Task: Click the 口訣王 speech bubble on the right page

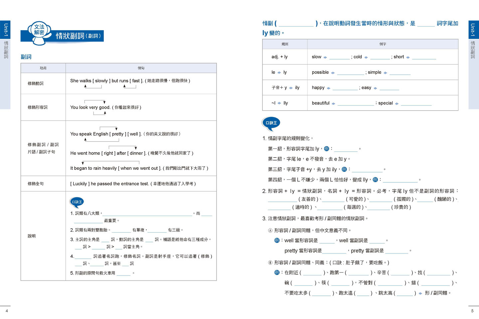Action: (271, 123)
